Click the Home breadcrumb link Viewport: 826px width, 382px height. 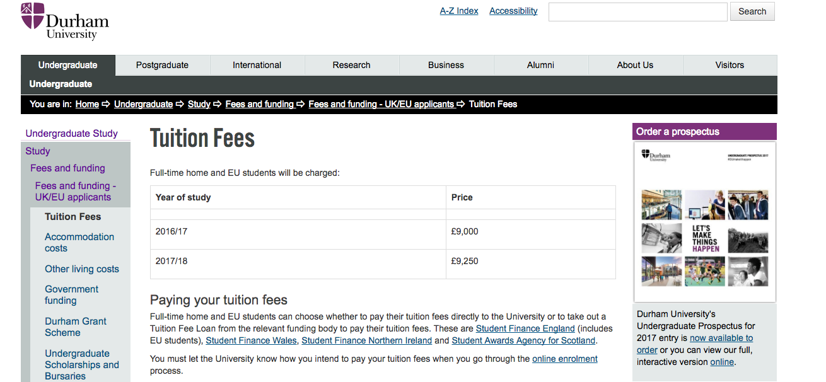[87, 104]
